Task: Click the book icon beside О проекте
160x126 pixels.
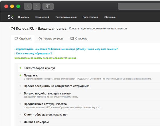Action: click(72, 39)
